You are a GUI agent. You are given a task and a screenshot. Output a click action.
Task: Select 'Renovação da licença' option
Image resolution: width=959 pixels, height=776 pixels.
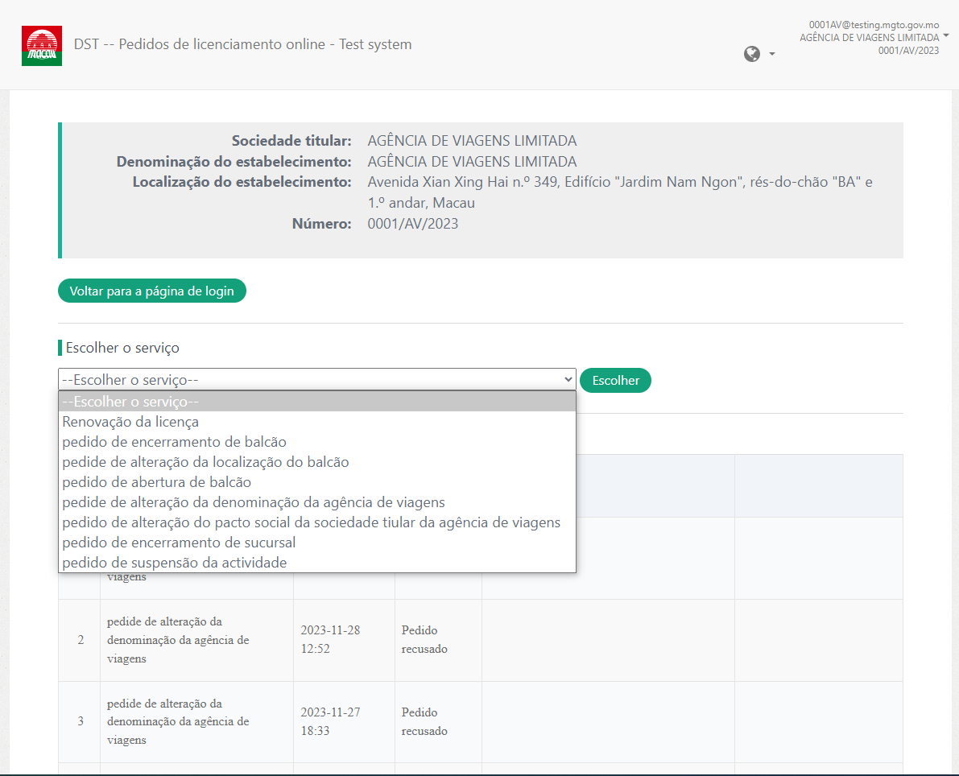[130, 422]
